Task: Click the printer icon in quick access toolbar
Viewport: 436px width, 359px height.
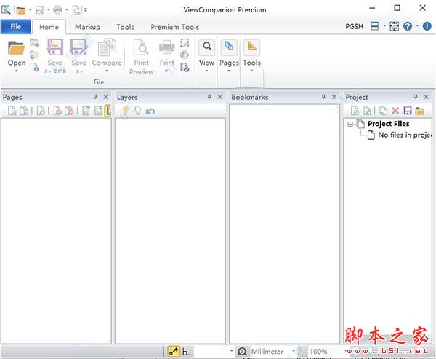Action: pos(58,10)
